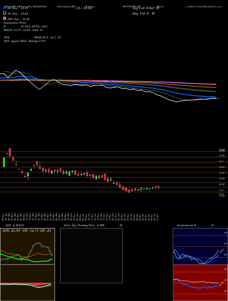Click the 14.56 price axis label
The height and width of the screenshot is (301, 228).
click(x=222, y=173)
